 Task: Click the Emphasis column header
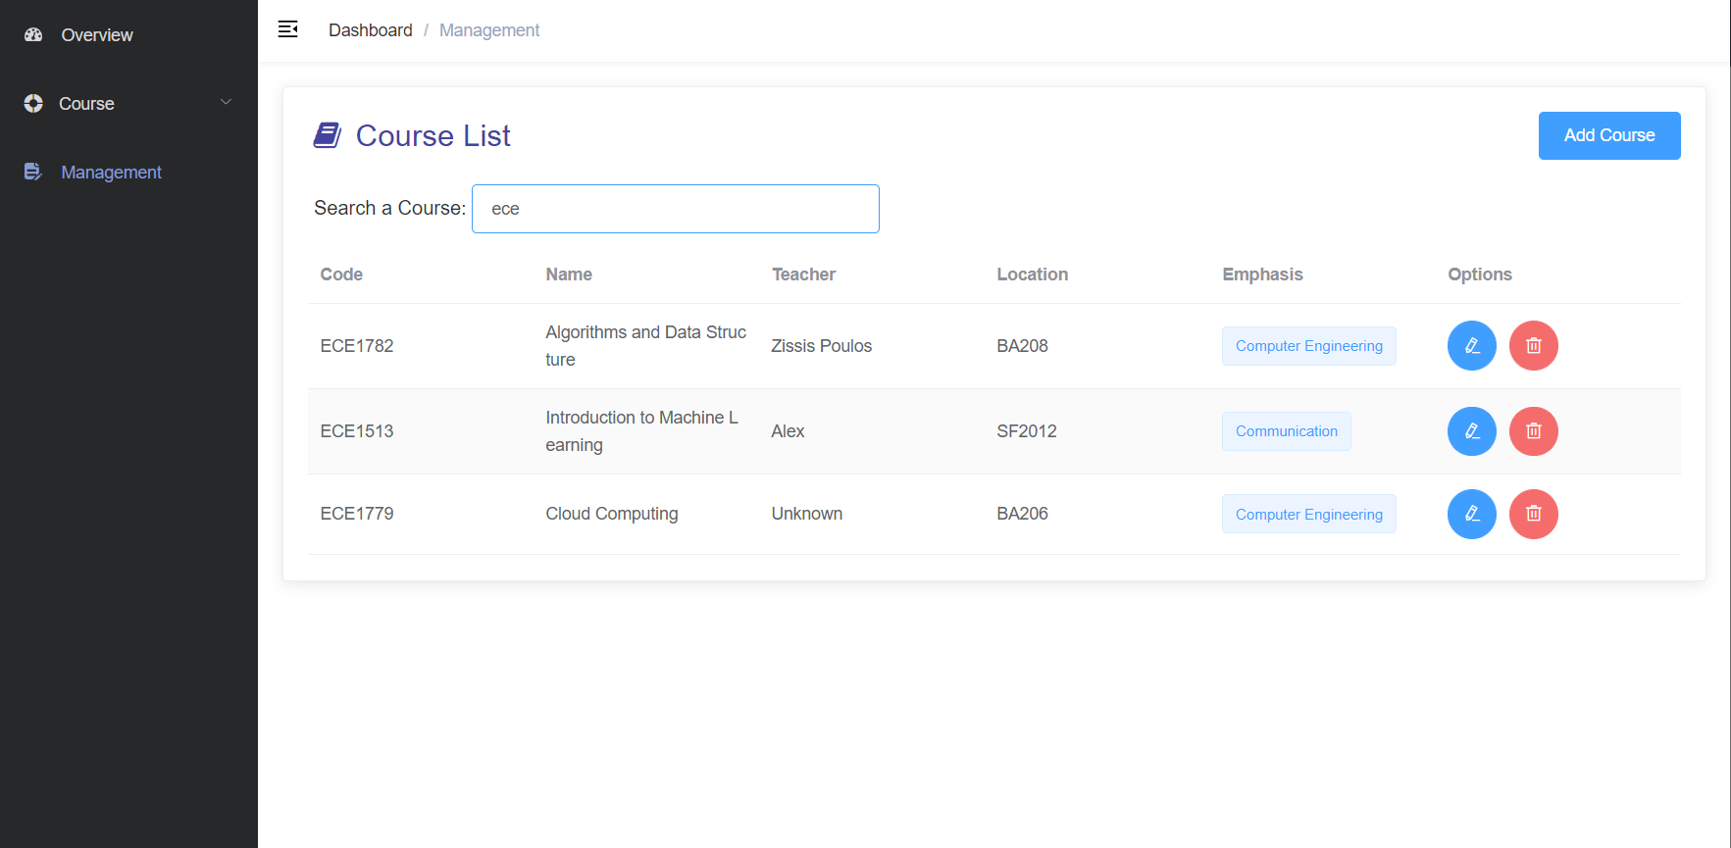pos(1263,274)
